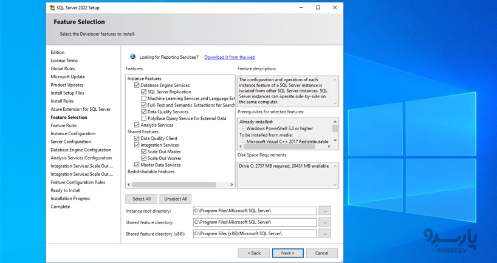Go to the Feature Rules step

click(x=64, y=125)
